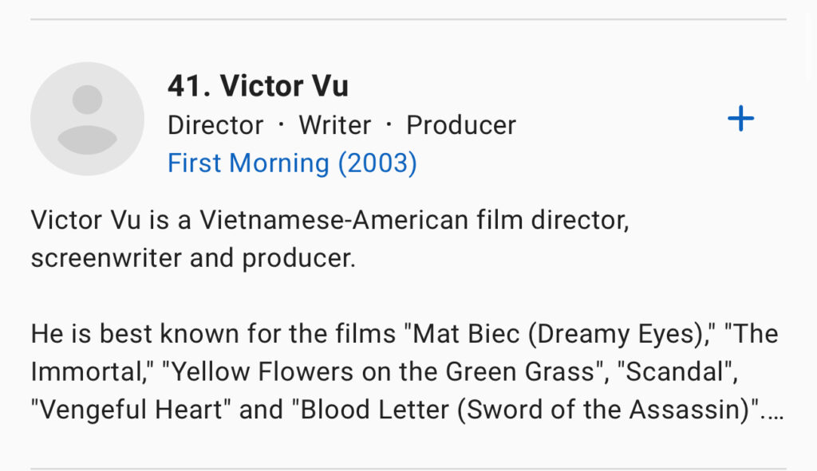Open the "41. Victor Vu" name heading

tap(258, 86)
